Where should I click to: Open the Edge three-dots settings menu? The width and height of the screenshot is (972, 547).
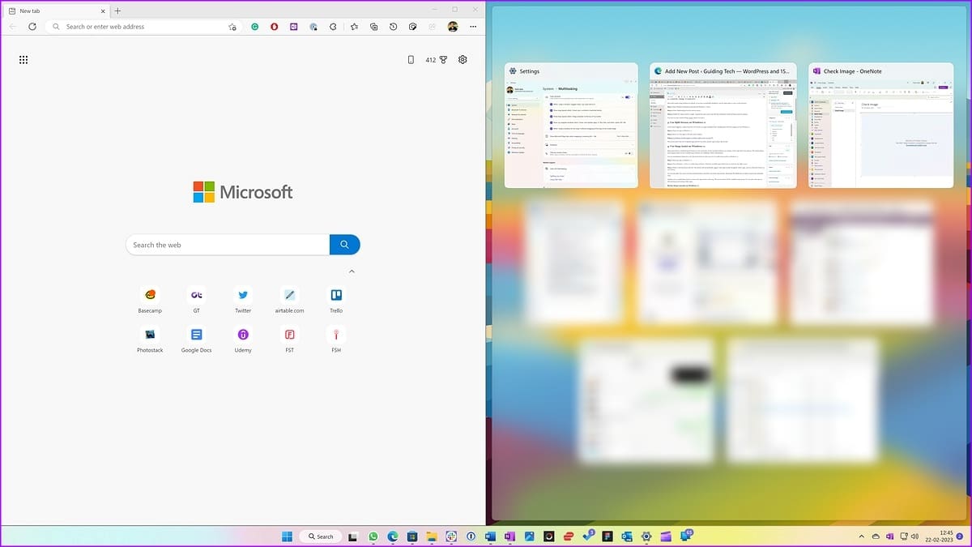[473, 27]
